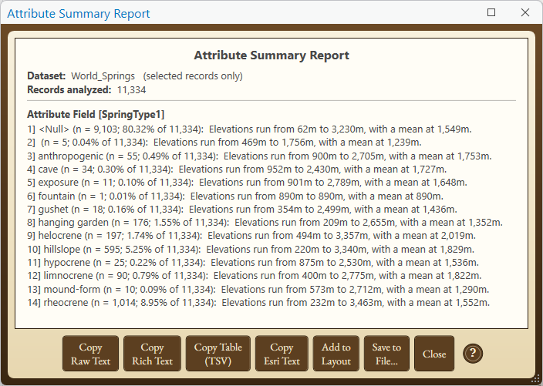The image size is (543, 386).
Task: Close the report with the Close button
Action: coord(434,354)
